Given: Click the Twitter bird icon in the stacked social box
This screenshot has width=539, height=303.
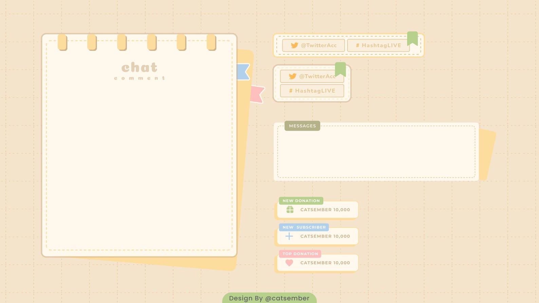Looking at the screenshot, I should click(292, 76).
